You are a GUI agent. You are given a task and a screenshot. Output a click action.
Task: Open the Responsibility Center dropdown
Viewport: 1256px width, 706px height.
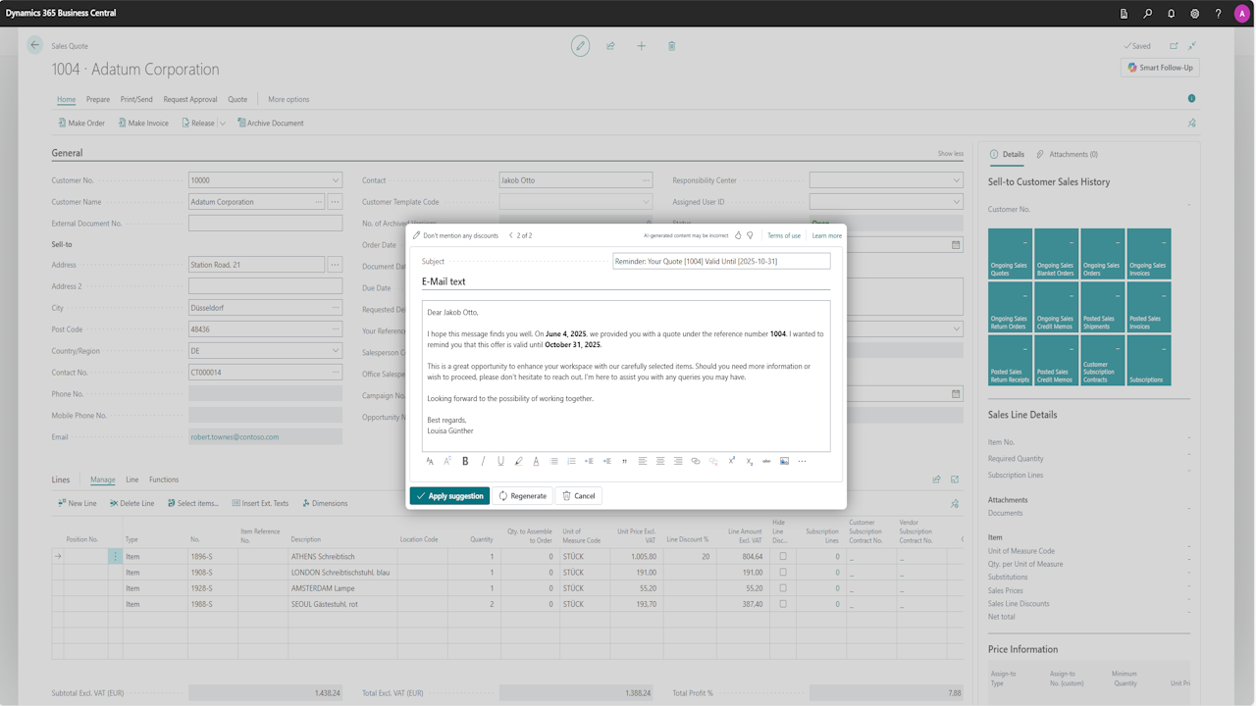pyautogui.click(x=957, y=180)
